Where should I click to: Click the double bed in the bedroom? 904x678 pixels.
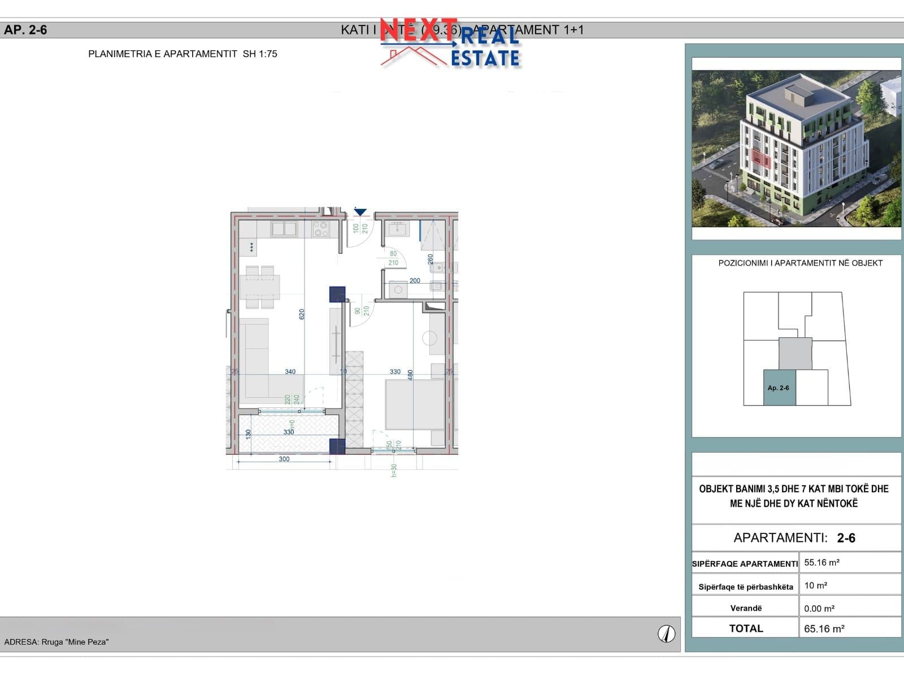coord(415,405)
